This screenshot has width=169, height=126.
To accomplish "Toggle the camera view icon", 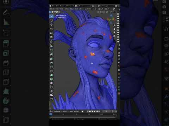I will click(114, 33).
